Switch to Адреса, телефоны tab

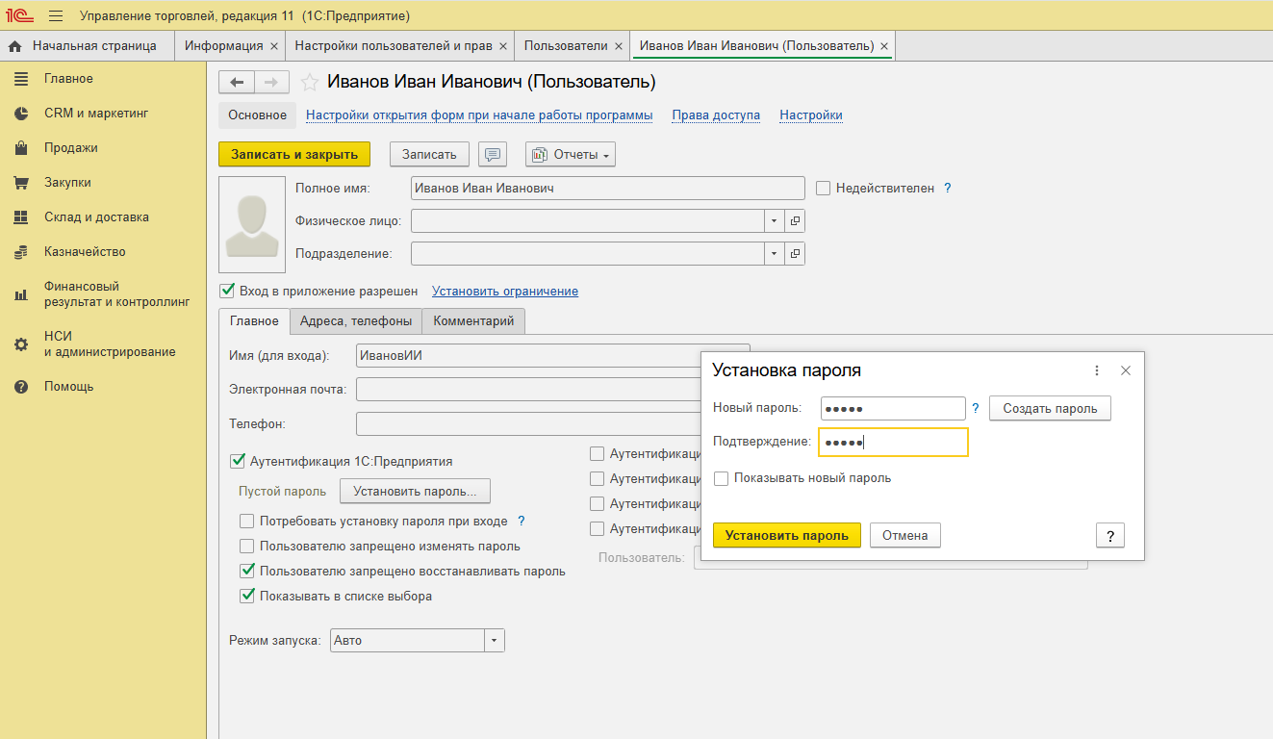pyautogui.click(x=356, y=321)
